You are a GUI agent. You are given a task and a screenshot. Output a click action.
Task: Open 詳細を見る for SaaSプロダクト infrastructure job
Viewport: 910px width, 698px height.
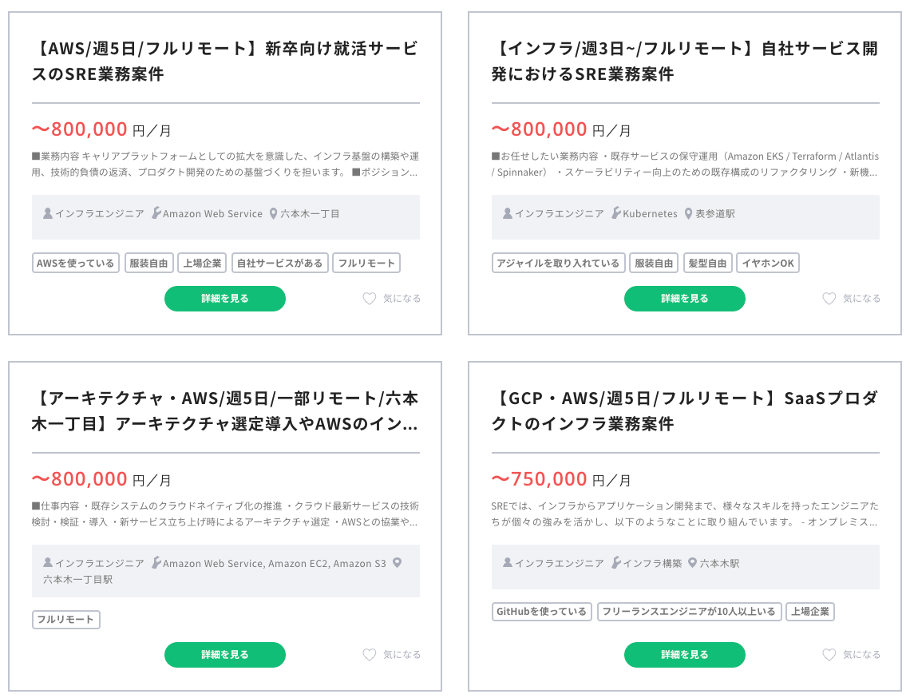coord(685,655)
